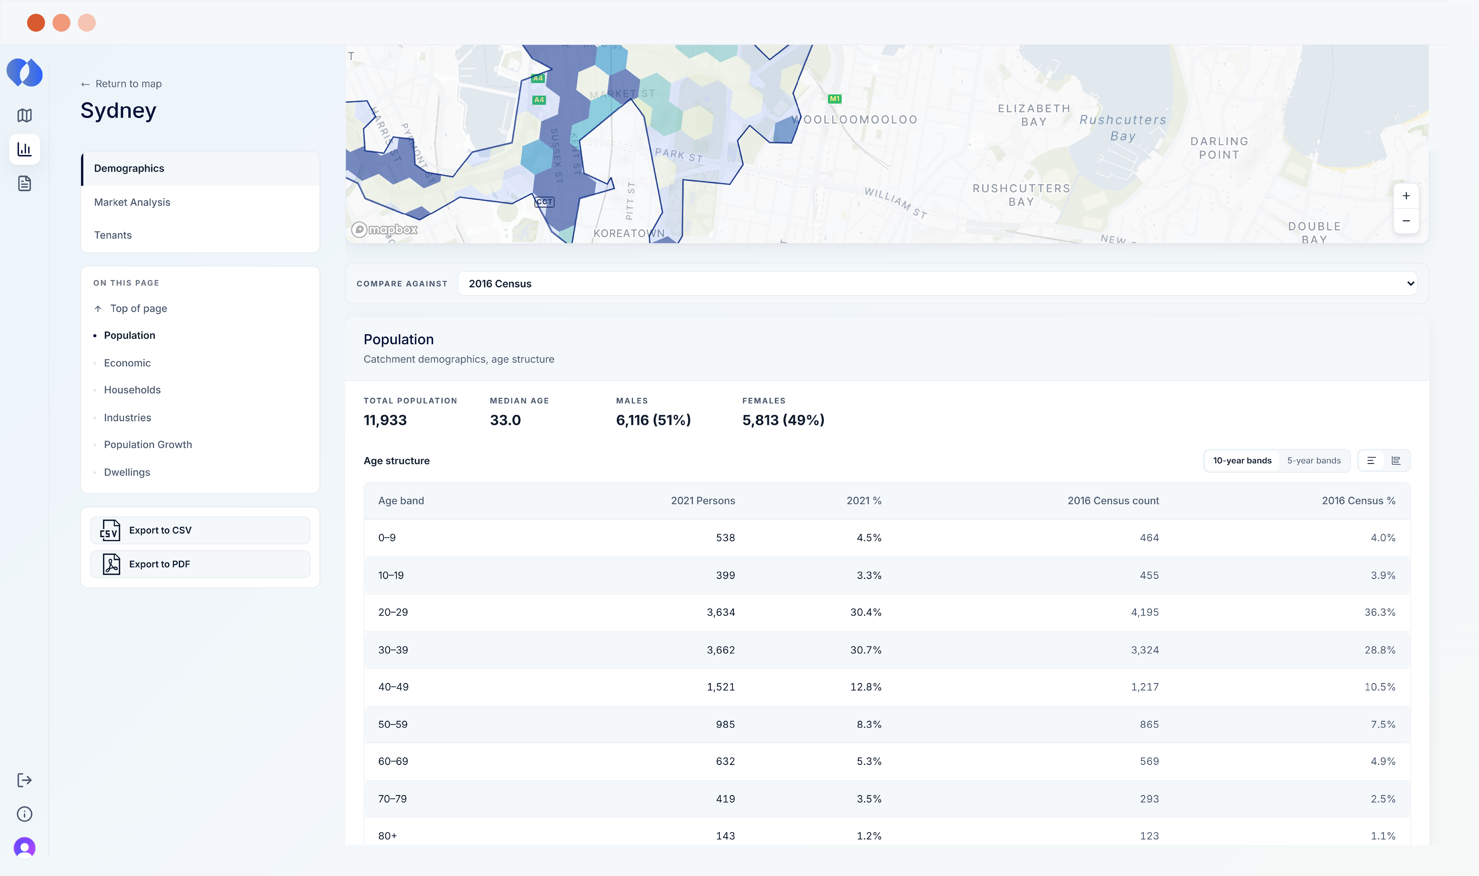Zoom out on the map
Image resolution: width=1479 pixels, height=876 pixels.
pyautogui.click(x=1406, y=221)
